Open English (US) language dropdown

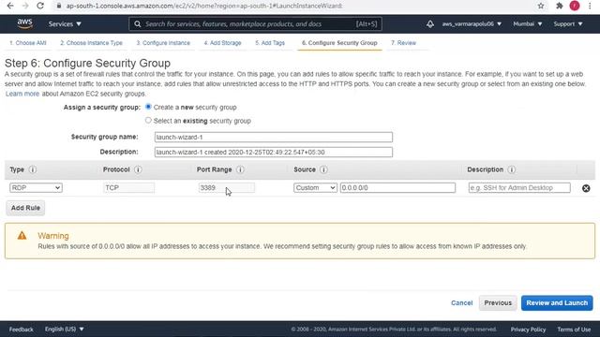[x=64, y=329]
